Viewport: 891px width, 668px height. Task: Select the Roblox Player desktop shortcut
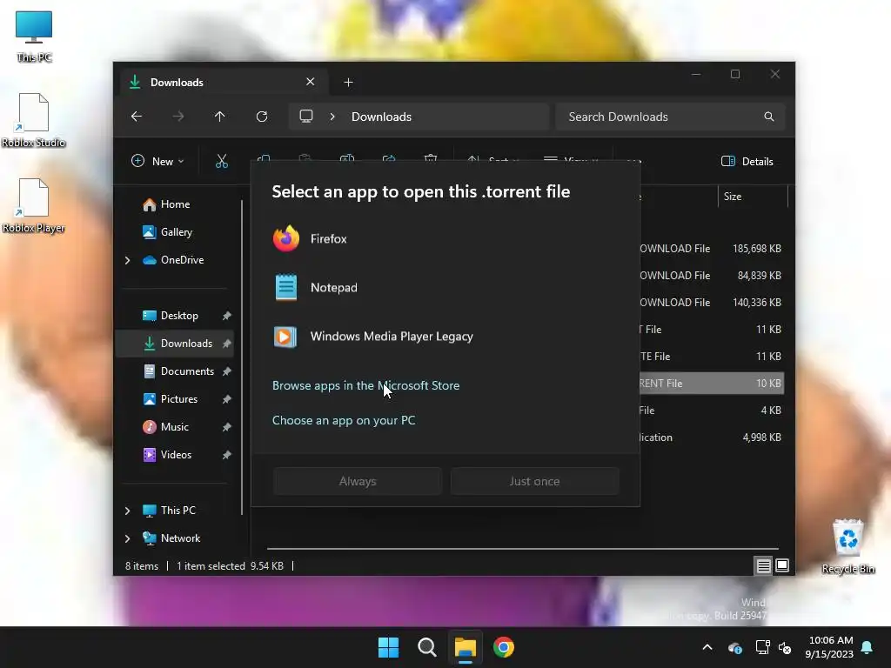34,205
